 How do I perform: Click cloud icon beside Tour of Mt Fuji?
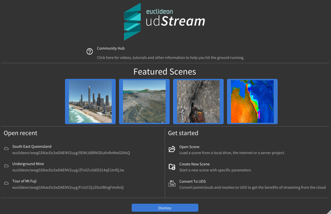point(6,183)
